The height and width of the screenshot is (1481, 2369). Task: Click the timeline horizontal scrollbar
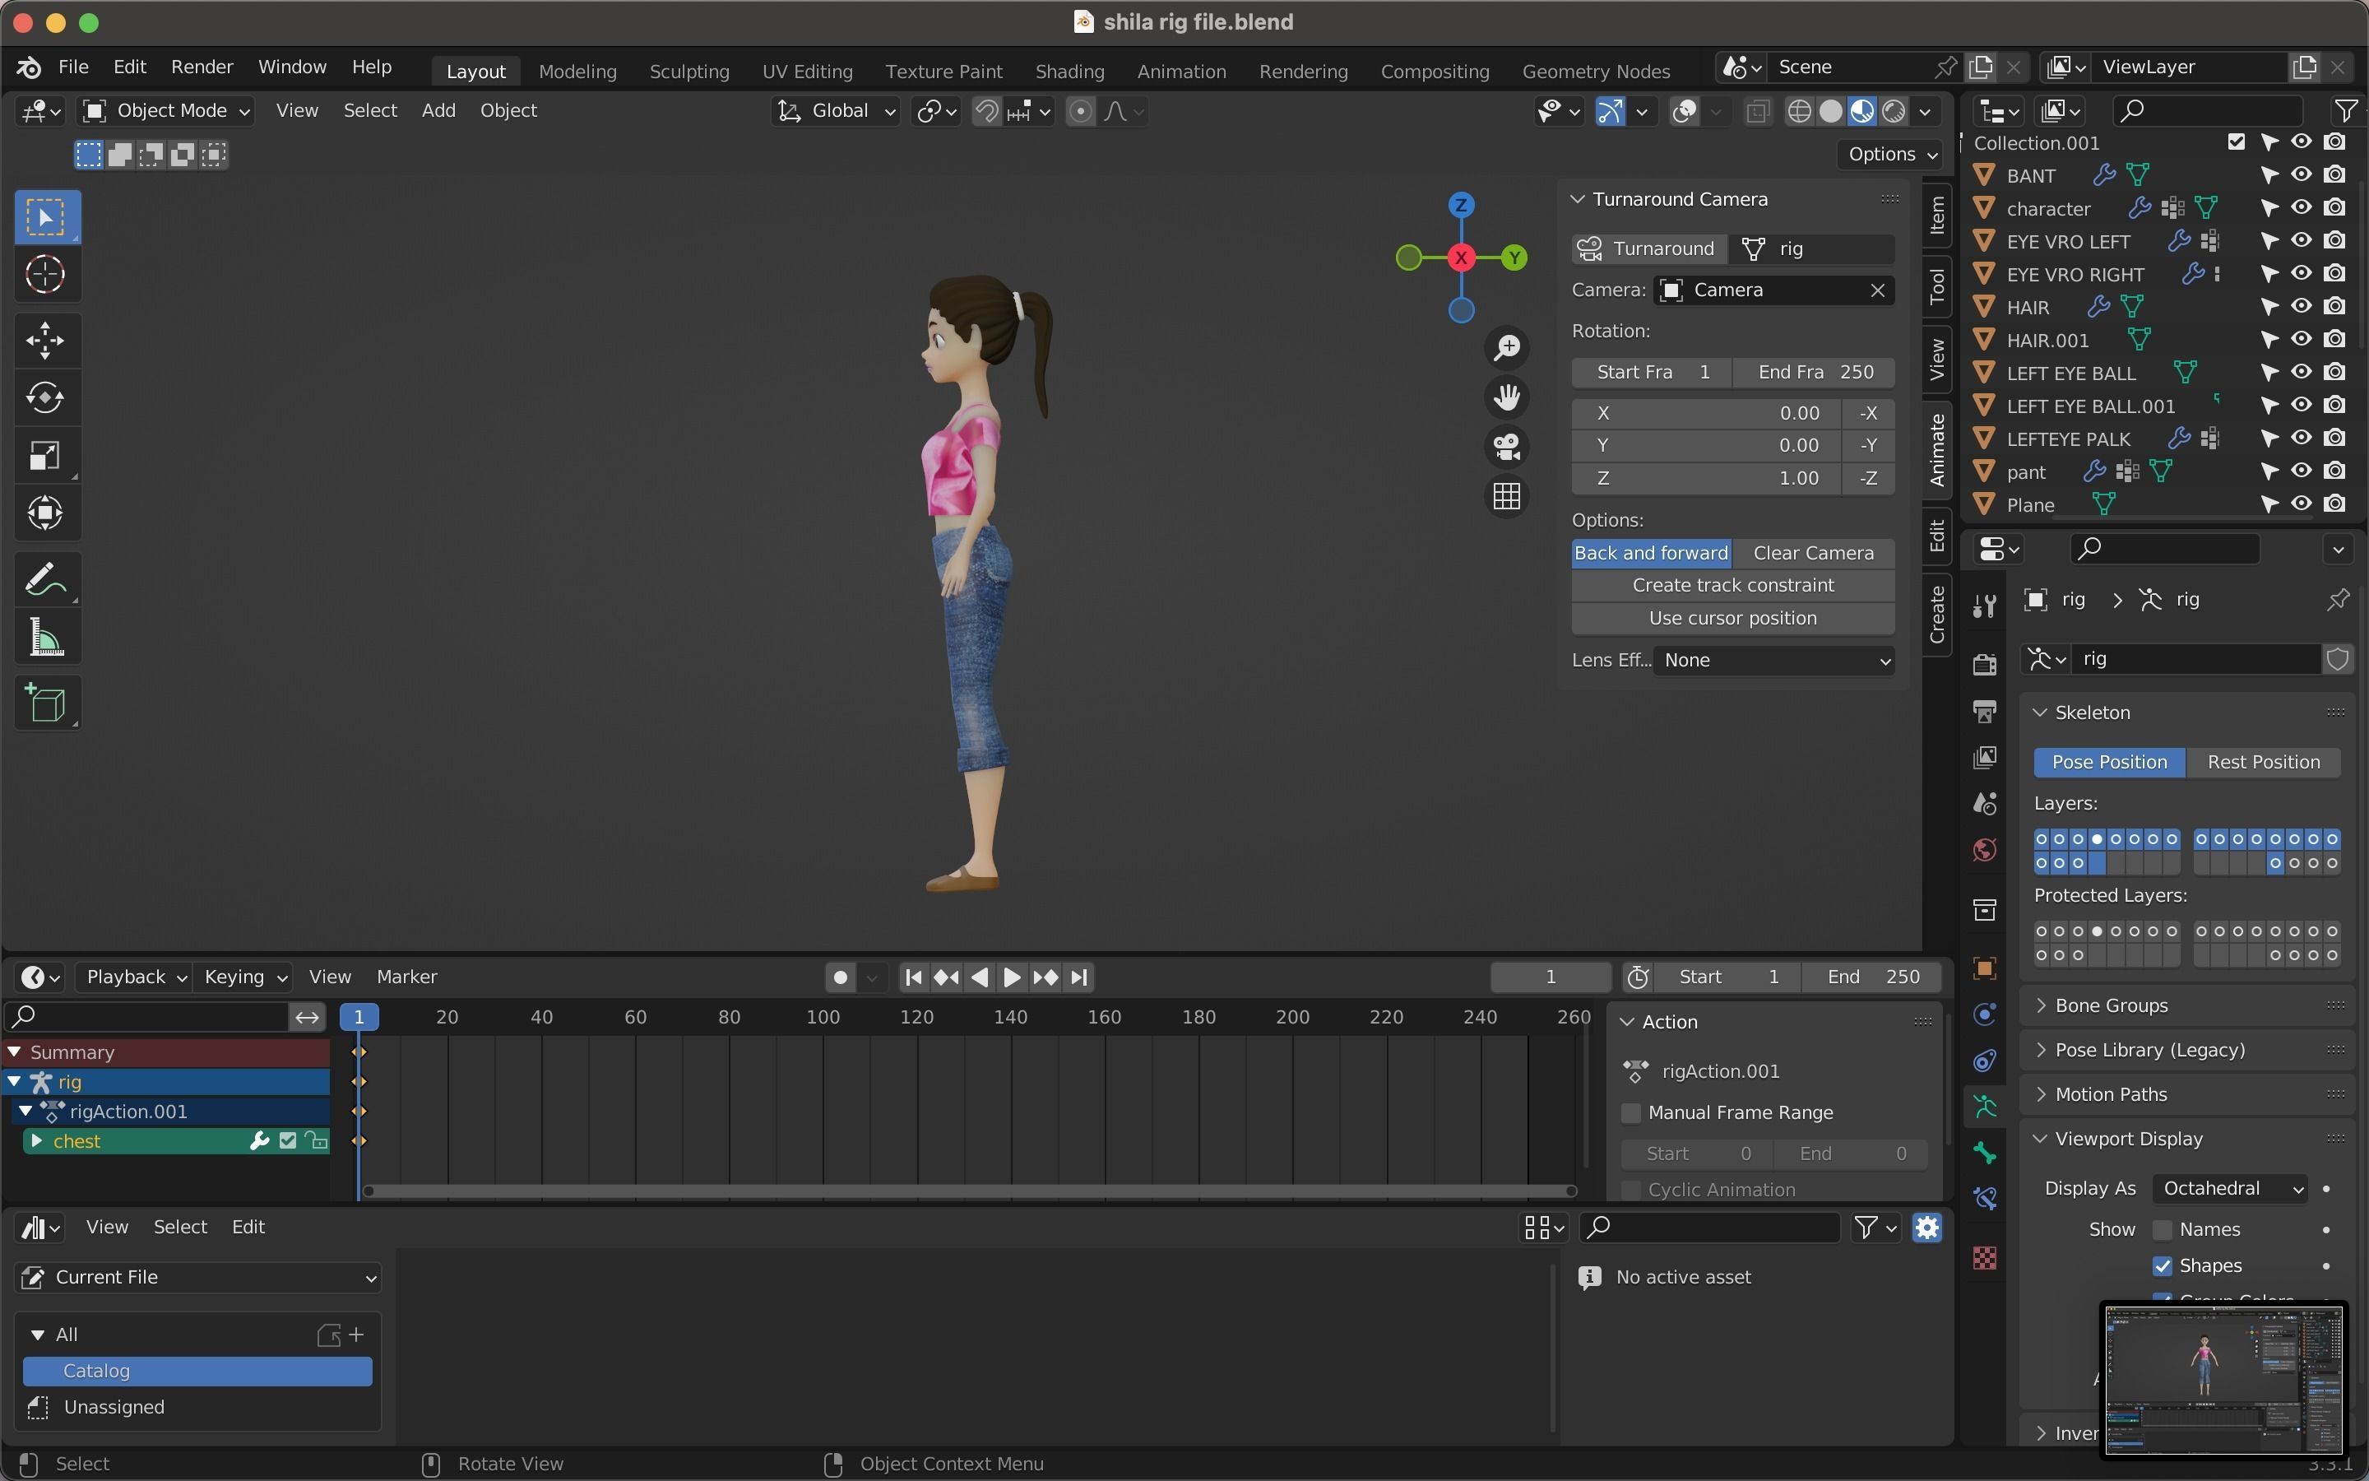(969, 1192)
